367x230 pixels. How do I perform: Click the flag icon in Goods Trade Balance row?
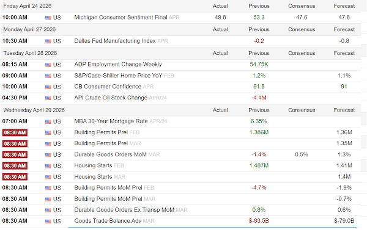click(48, 221)
